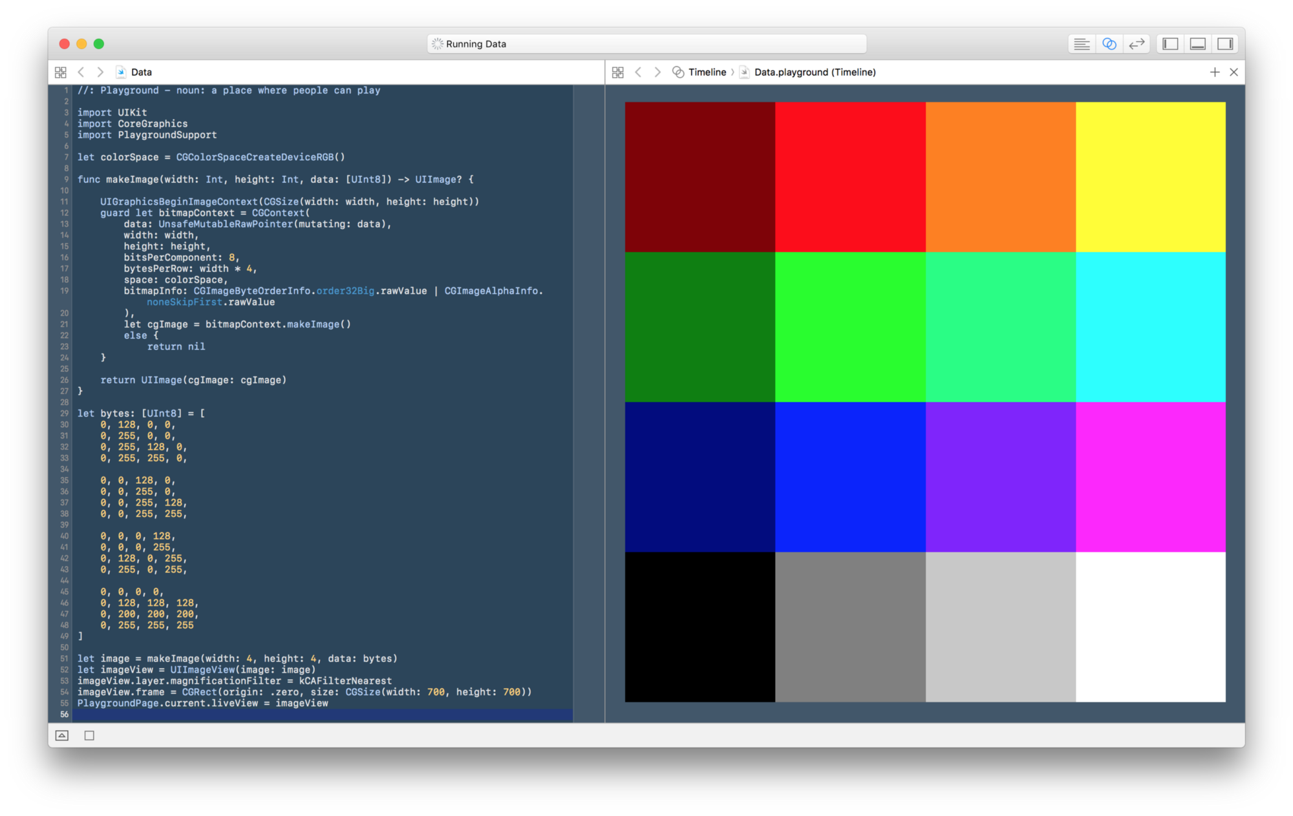Open the related items menu in jump bar

[x=61, y=72]
